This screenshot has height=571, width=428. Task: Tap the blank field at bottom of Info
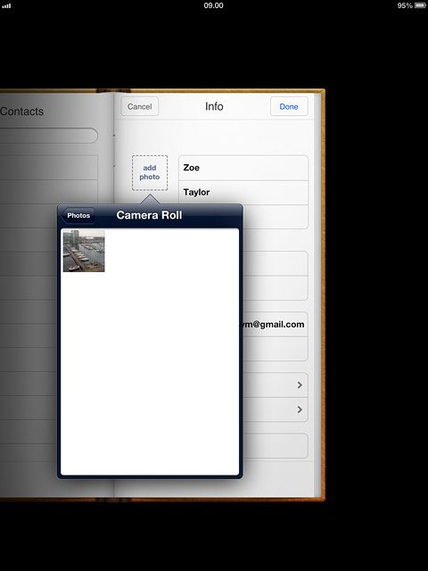[x=276, y=446]
